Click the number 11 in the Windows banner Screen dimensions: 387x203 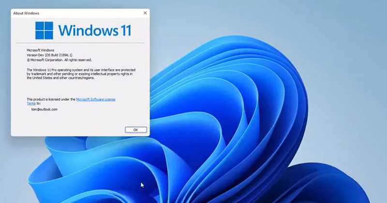[x=124, y=30]
